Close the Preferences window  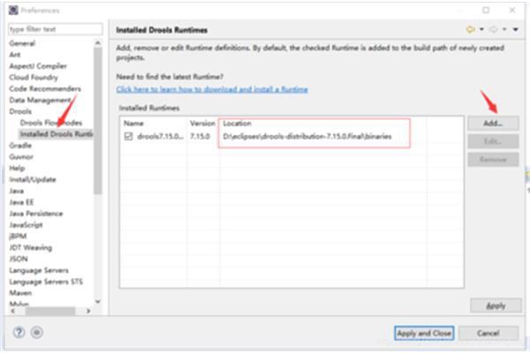(512, 10)
